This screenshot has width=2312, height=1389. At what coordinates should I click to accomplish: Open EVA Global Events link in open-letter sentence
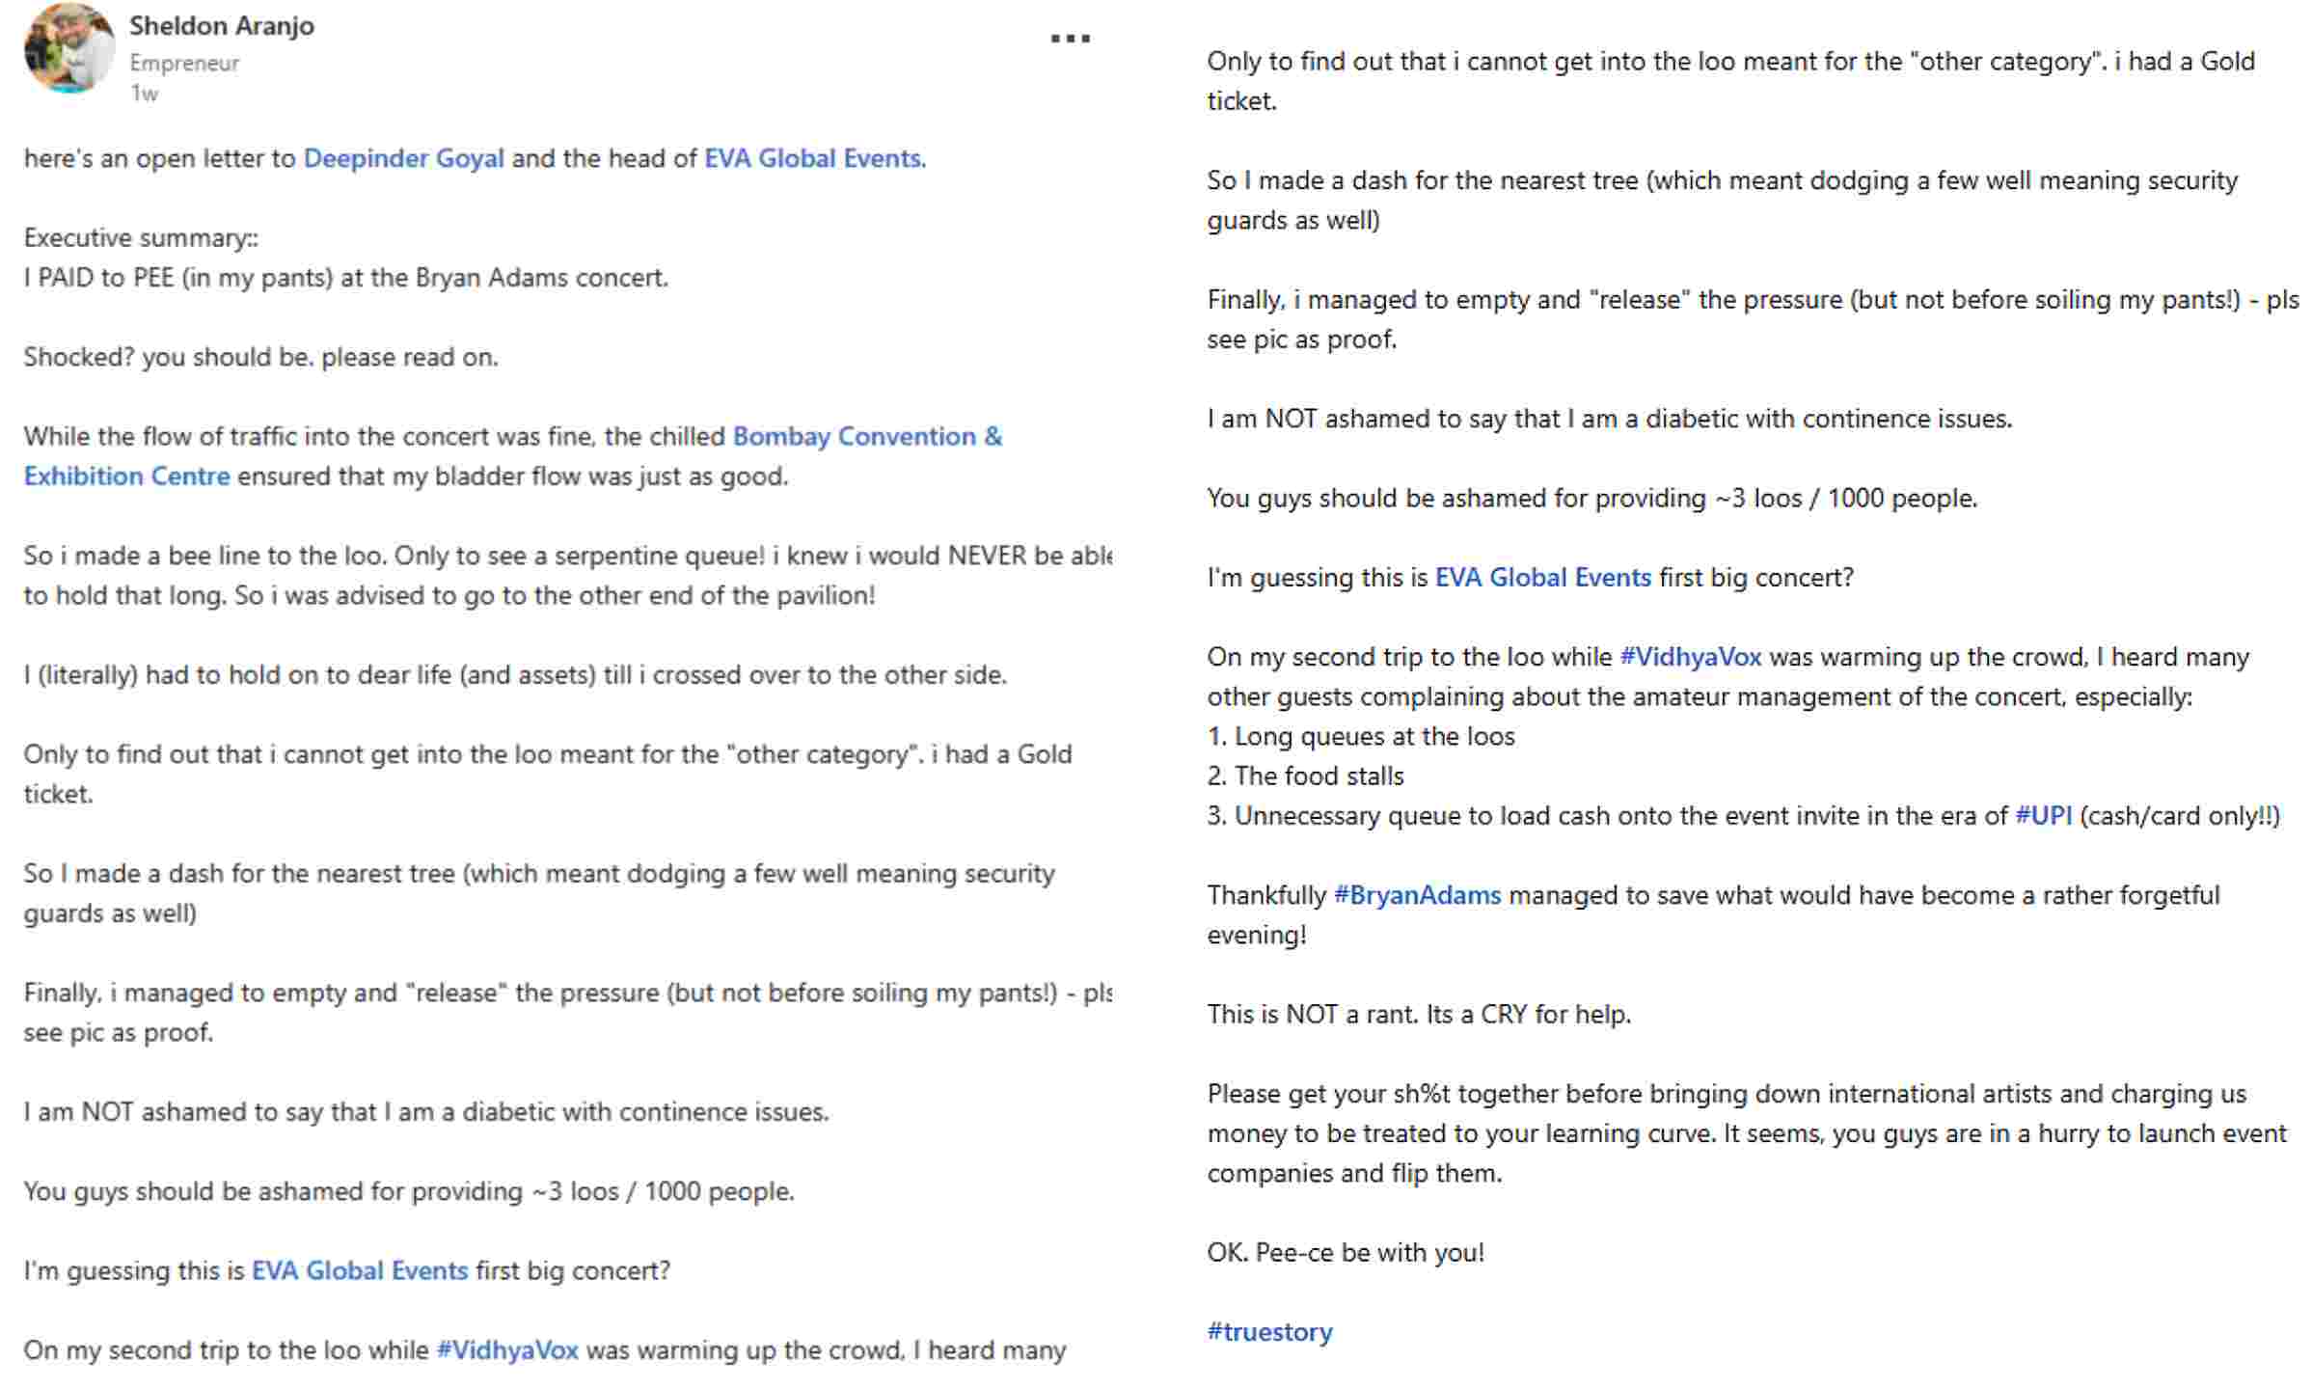(x=812, y=158)
